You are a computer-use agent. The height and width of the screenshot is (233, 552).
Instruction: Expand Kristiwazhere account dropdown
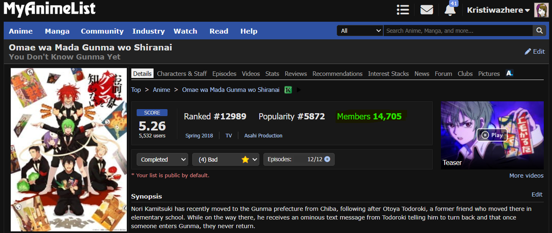click(x=498, y=10)
